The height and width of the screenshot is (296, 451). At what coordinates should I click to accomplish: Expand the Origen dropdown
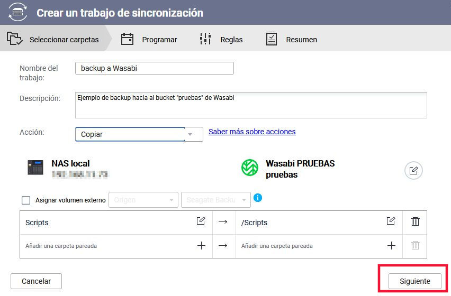[x=143, y=200]
